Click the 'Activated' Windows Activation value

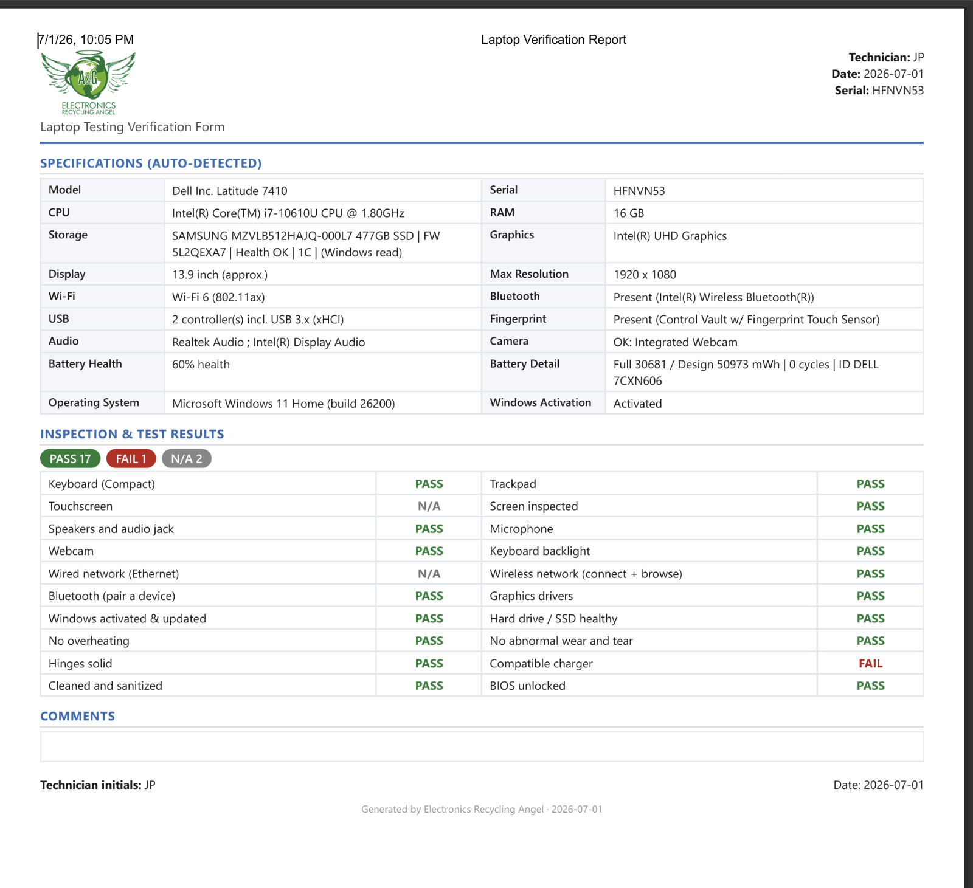pos(638,404)
